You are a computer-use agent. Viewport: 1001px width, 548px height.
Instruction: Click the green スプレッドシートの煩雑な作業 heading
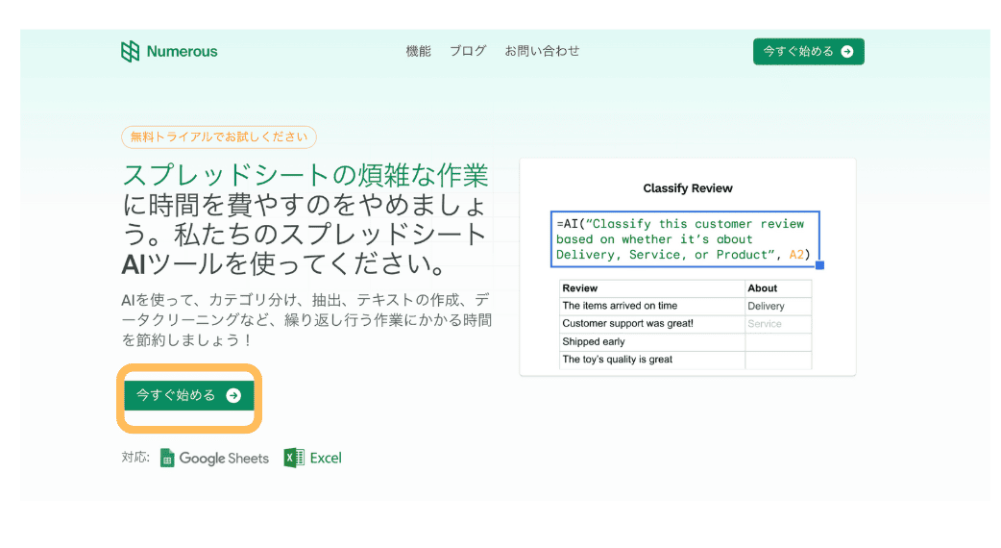(305, 175)
